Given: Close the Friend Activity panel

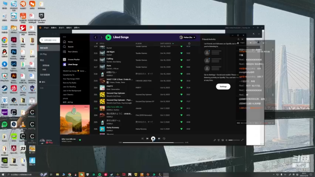Looking at the screenshot, I should [242, 39].
